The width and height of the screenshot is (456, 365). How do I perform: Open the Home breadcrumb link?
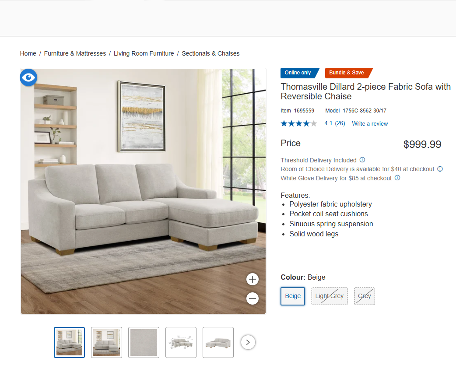28,53
